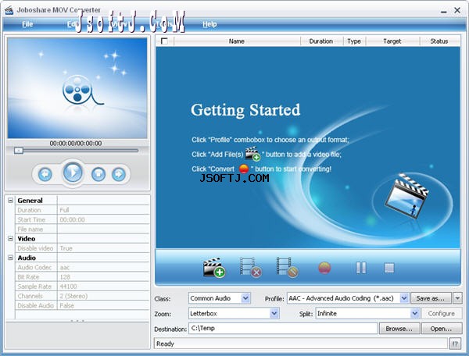The height and width of the screenshot is (356, 469).
Task: Click the Bit Rate value 128
Action: click(103, 277)
